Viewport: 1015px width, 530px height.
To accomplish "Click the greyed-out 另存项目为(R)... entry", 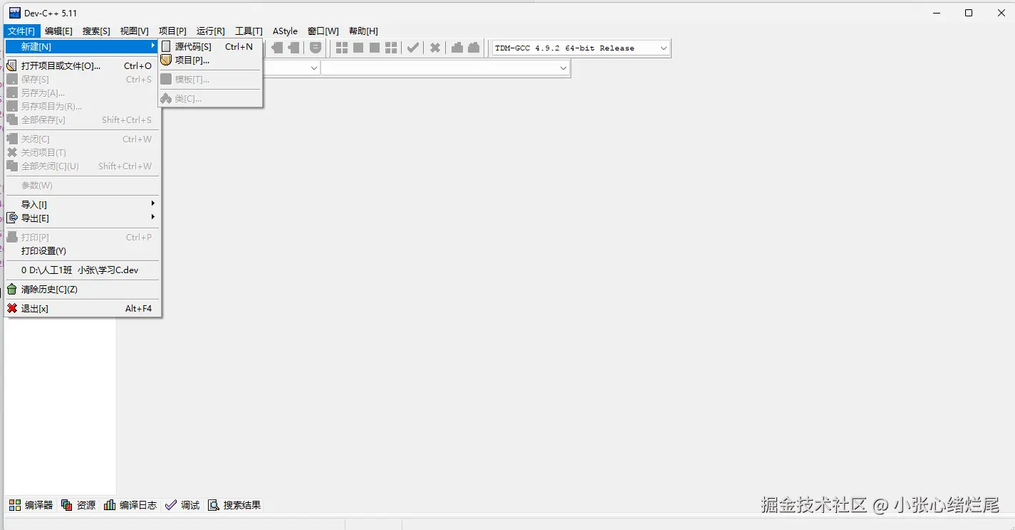I will coord(83,106).
